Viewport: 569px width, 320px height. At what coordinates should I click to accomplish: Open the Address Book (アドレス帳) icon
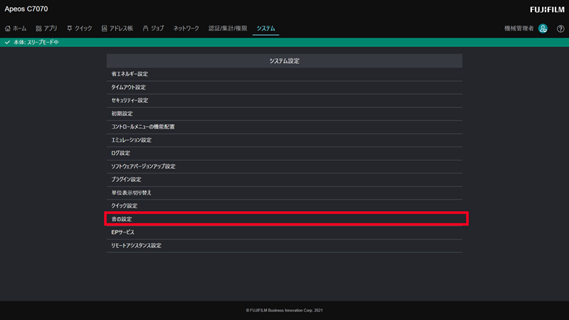105,28
